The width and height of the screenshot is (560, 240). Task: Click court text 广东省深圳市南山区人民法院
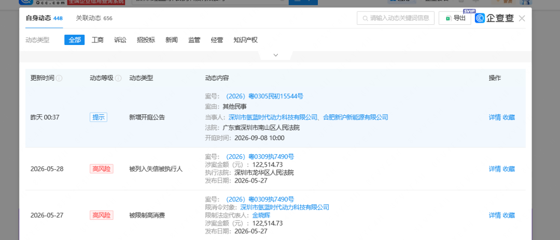pos(261,128)
